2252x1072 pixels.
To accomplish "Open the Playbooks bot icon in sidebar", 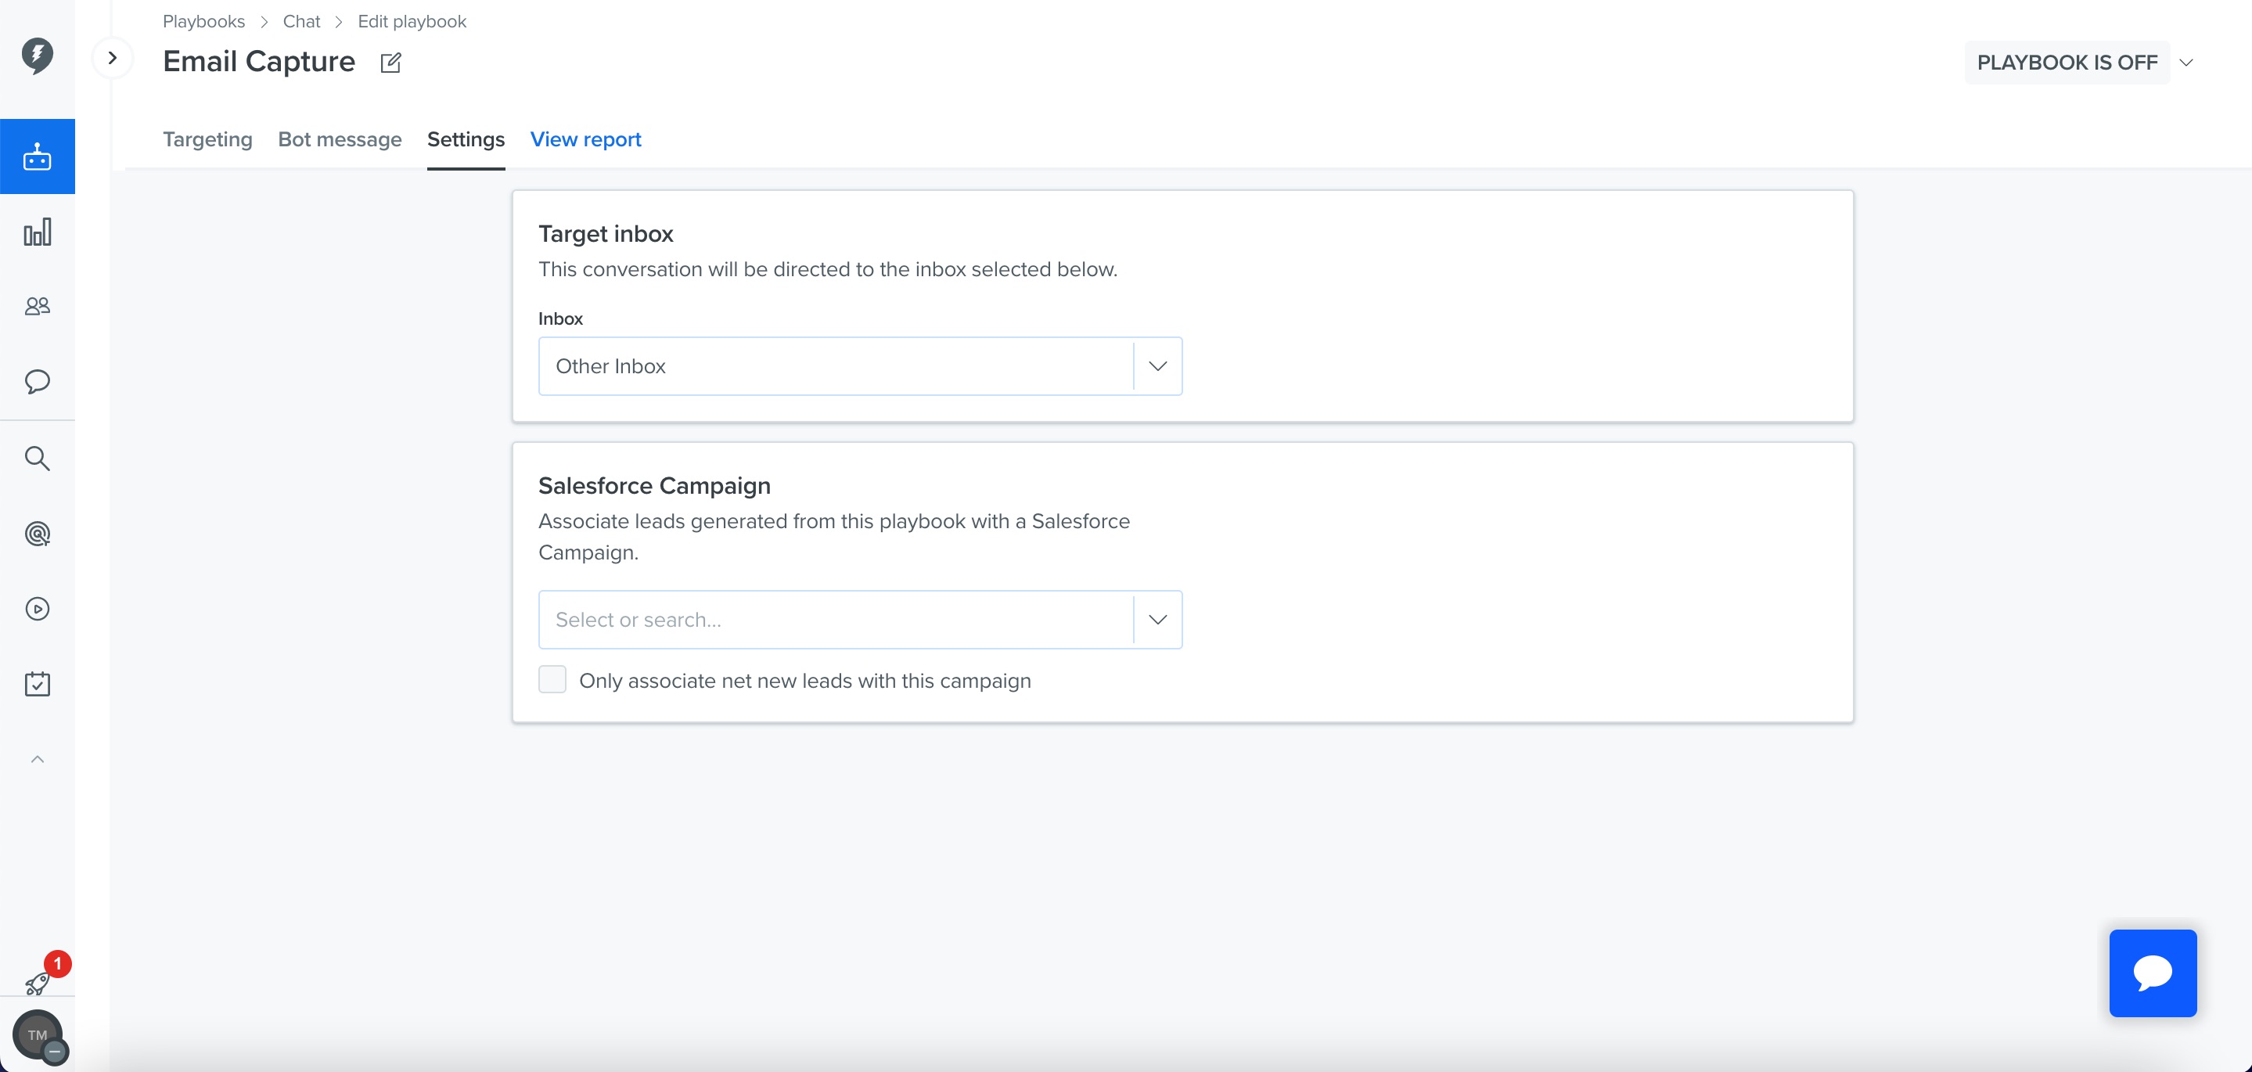I will tap(37, 156).
